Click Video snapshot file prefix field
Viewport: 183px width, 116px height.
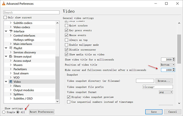[x=158, y=87]
